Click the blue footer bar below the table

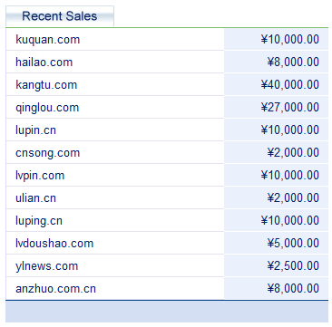pyautogui.click(x=167, y=312)
